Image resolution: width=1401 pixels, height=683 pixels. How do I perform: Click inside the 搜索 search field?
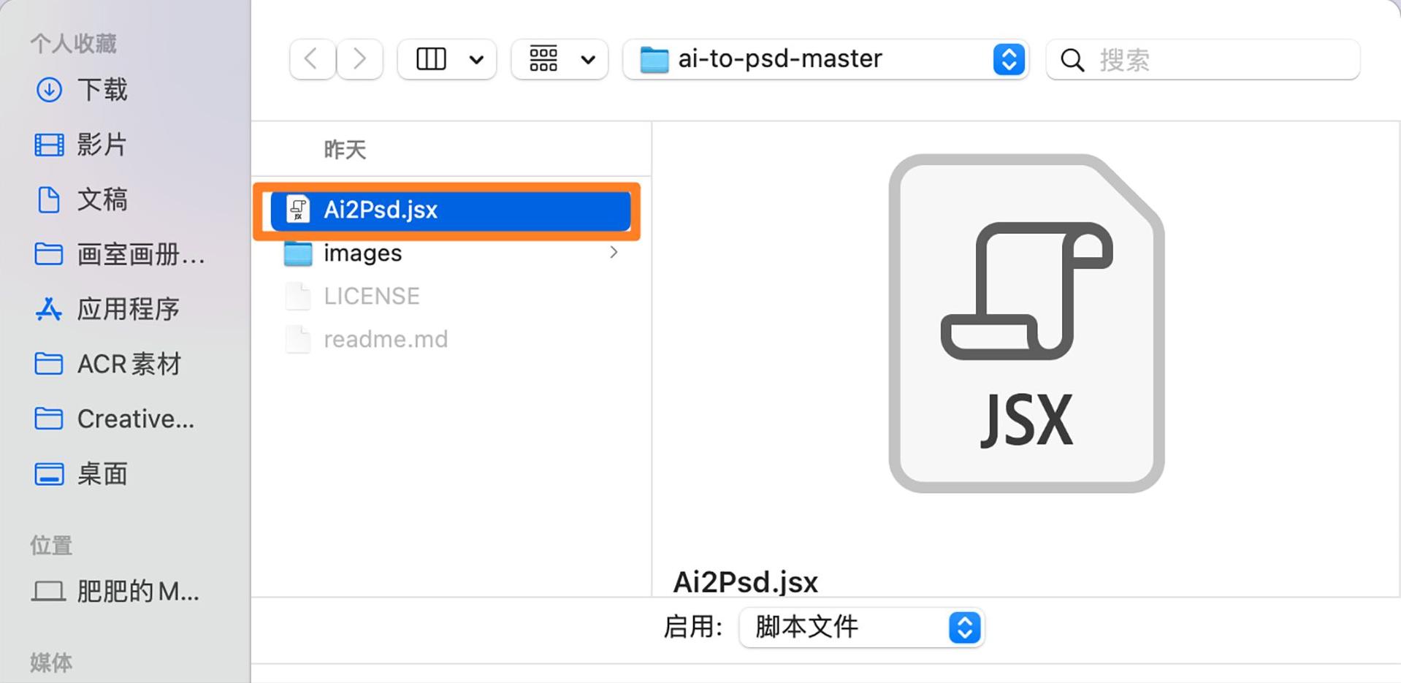coord(1205,60)
